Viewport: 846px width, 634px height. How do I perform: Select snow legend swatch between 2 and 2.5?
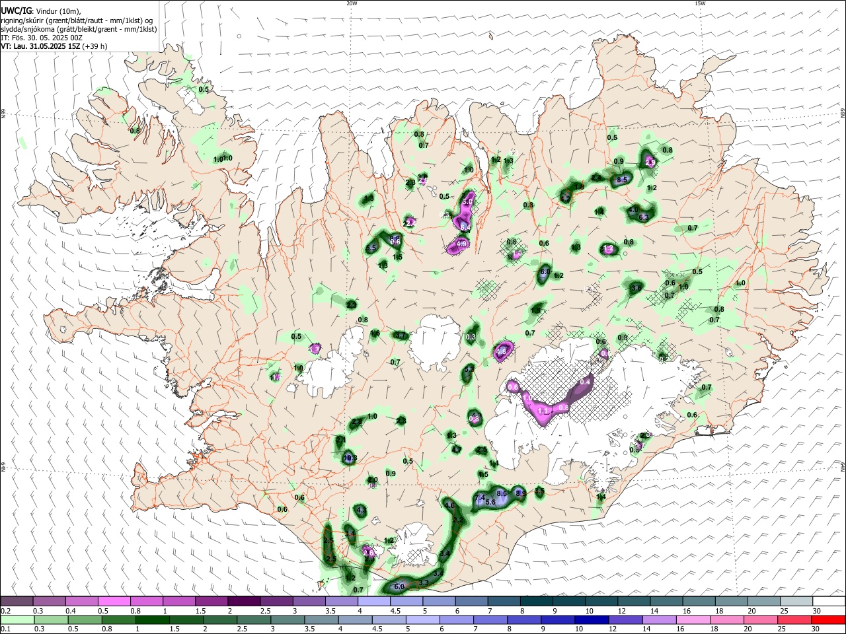(x=244, y=602)
